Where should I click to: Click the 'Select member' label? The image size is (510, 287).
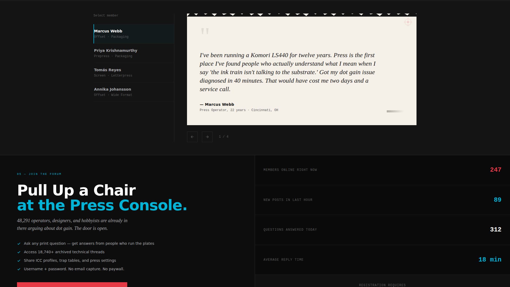pos(106,15)
